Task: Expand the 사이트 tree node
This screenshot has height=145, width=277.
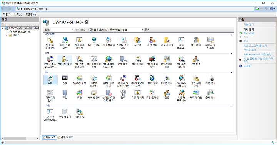Action: pos(6,35)
